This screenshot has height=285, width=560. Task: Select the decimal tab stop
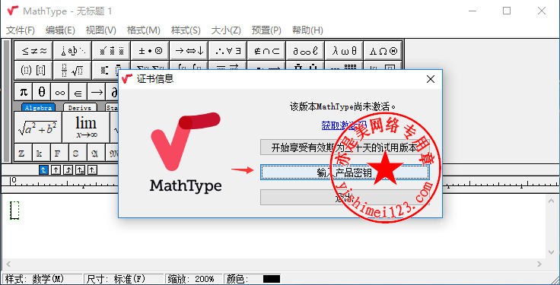pos(92,170)
